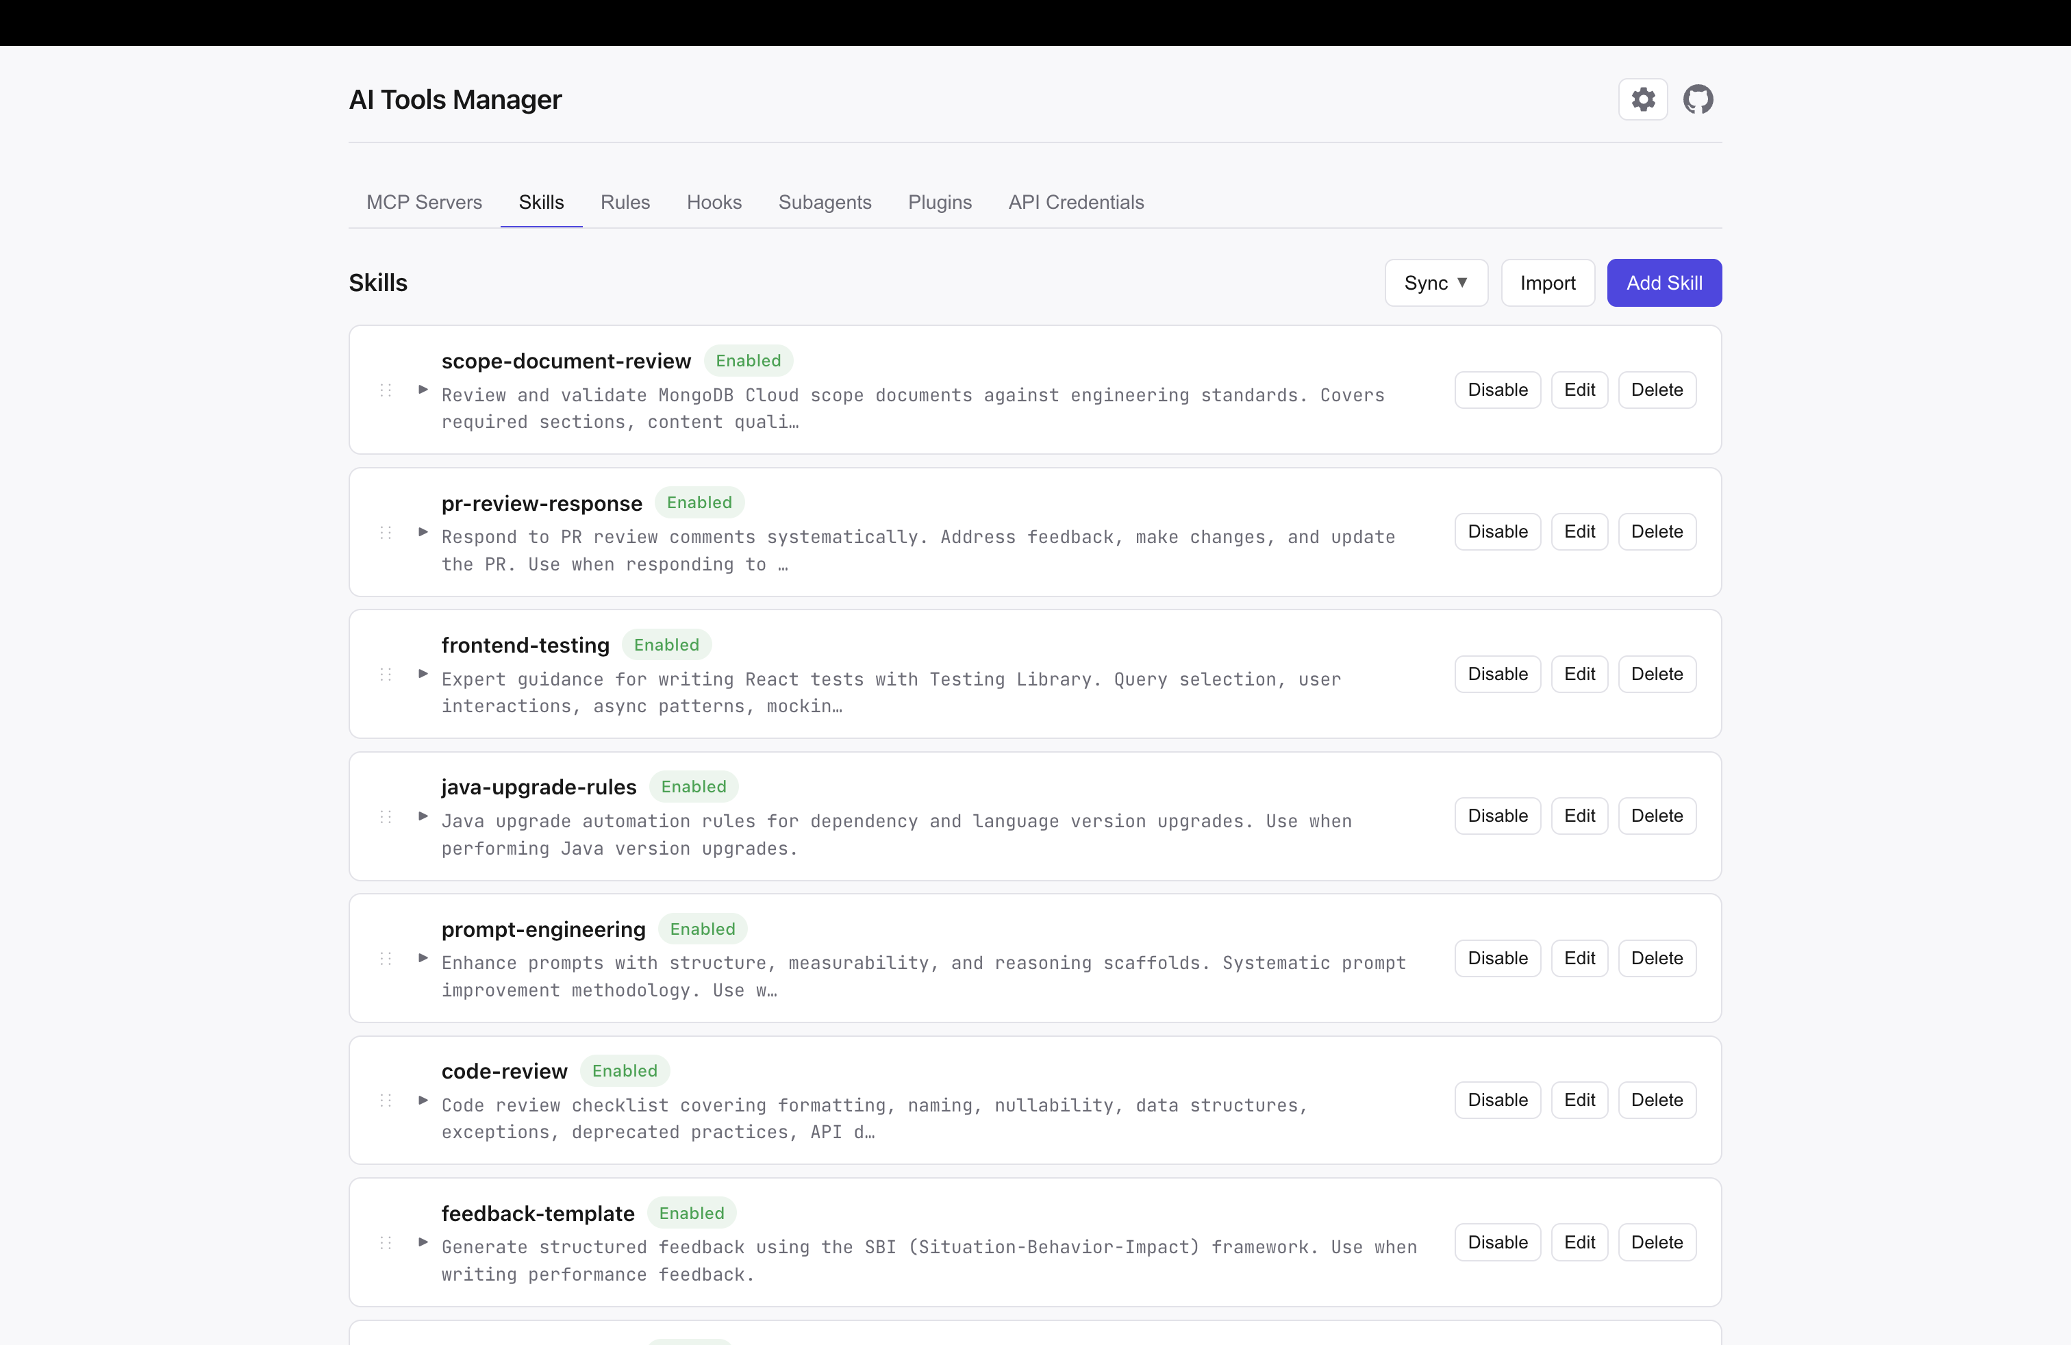Open the Subagents tab
This screenshot has width=2071, height=1345.
825,202
